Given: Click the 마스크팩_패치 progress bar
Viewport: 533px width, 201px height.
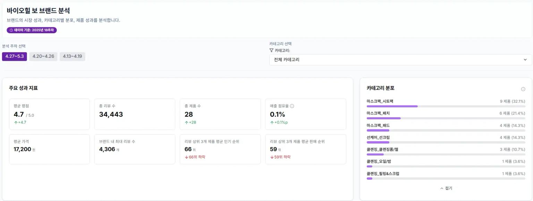Looking at the screenshot, I should [x=446, y=118].
